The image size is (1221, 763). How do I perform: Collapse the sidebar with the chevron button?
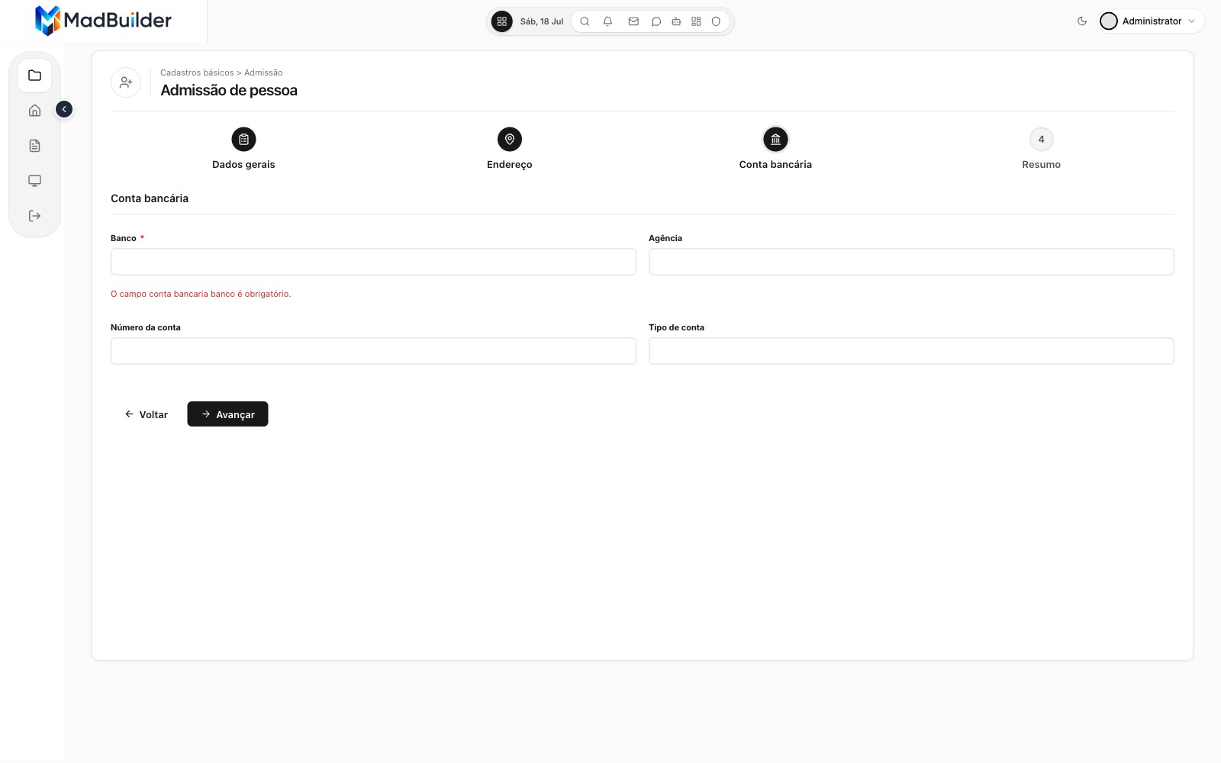[x=64, y=110]
